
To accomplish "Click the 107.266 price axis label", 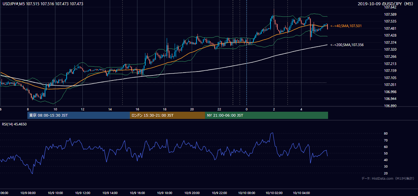I will [390, 57].
